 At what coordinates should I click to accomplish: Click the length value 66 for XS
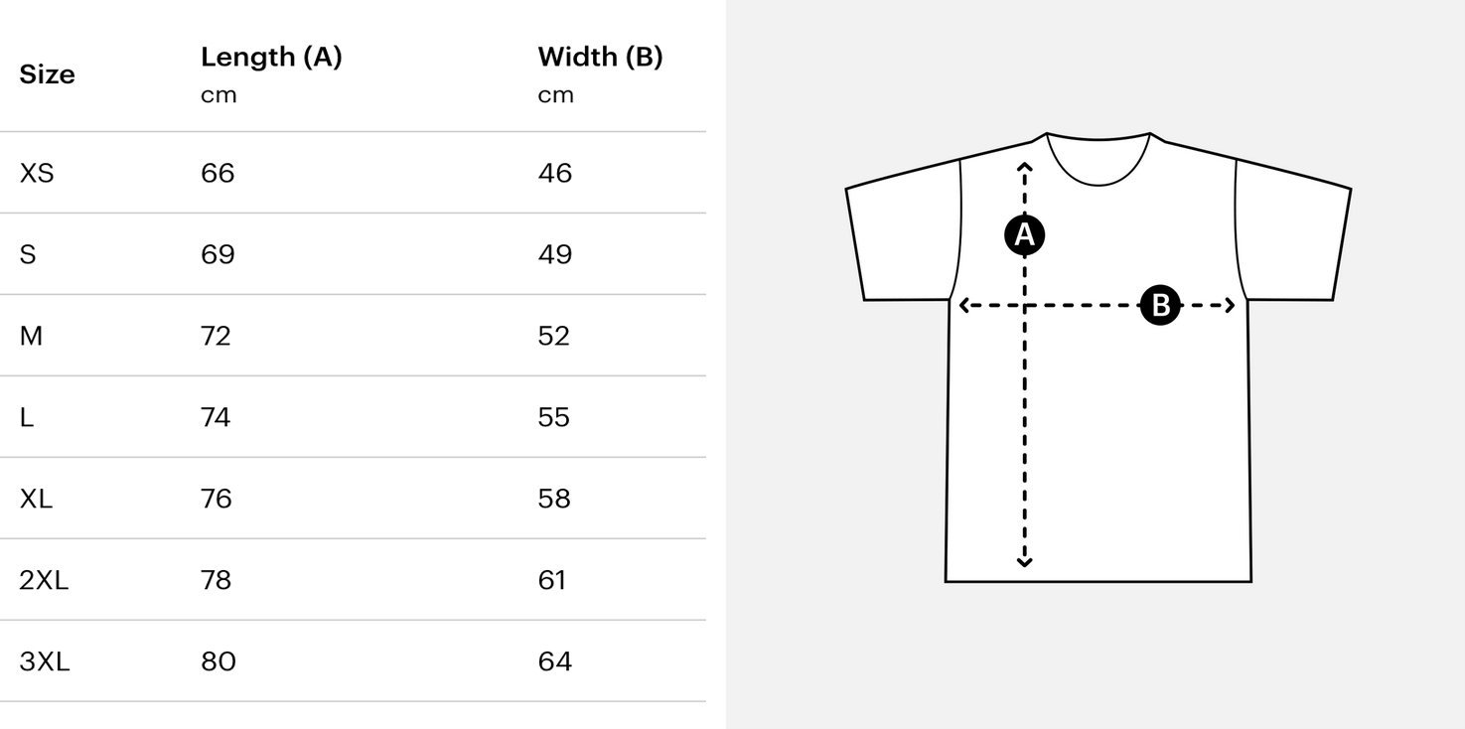pyautogui.click(x=218, y=173)
